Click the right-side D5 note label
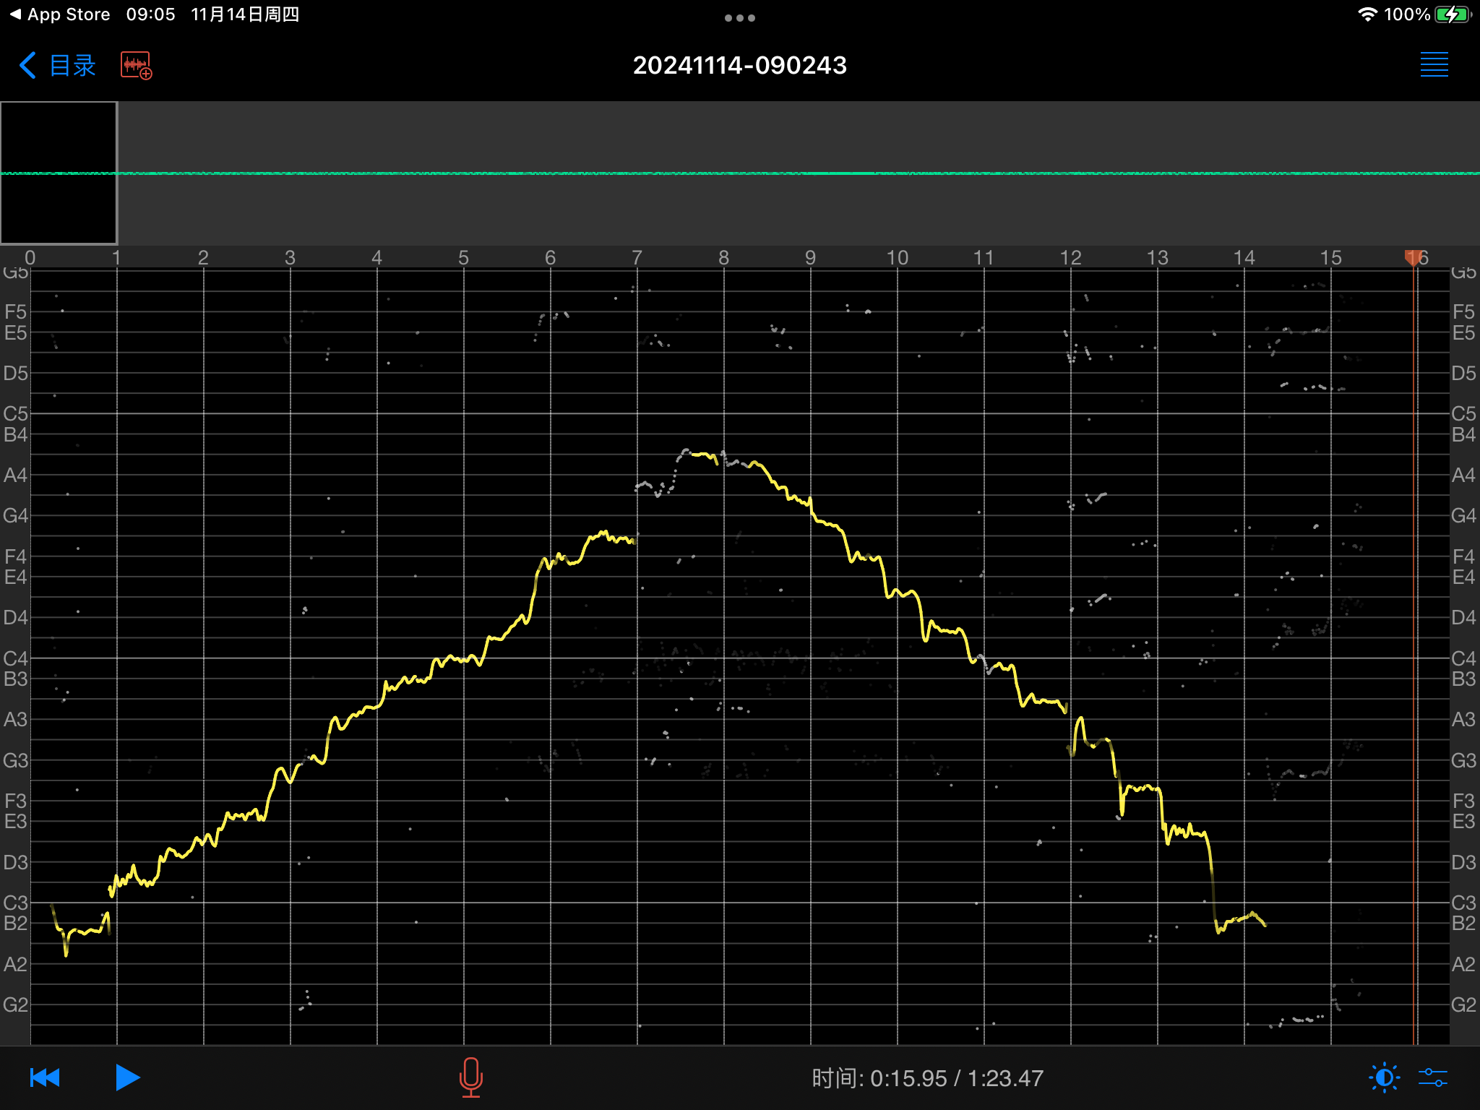This screenshot has width=1480, height=1110. [1464, 373]
